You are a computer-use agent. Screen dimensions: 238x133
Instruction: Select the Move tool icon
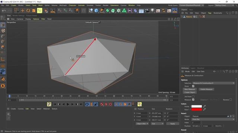pyautogui.click(x=22, y=11)
